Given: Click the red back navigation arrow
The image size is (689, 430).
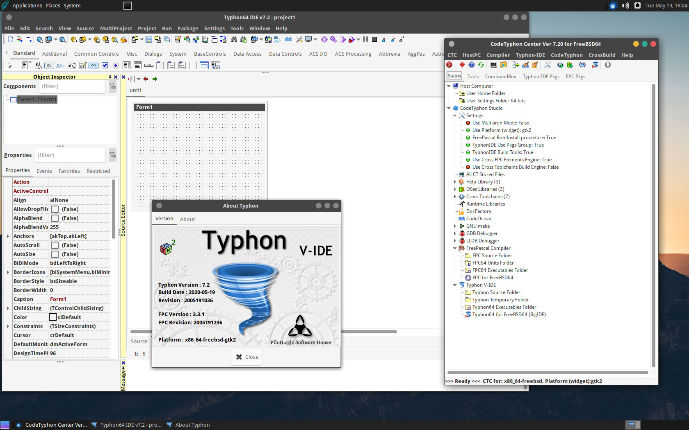Looking at the screenshot, I should pyautogui.click(x=146, y=79).
